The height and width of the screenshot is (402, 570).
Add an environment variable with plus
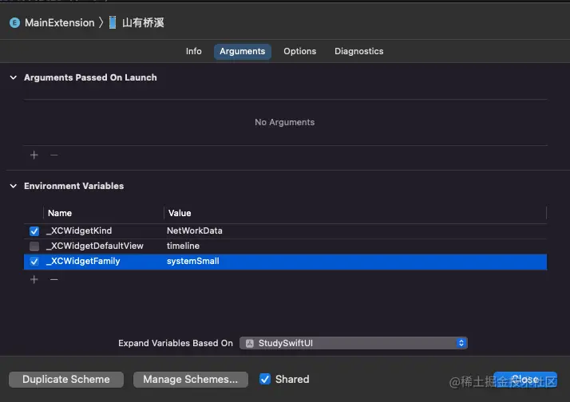(34, 279)
